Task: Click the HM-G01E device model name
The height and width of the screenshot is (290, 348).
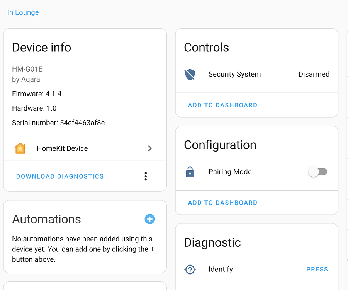Action: 27,68
